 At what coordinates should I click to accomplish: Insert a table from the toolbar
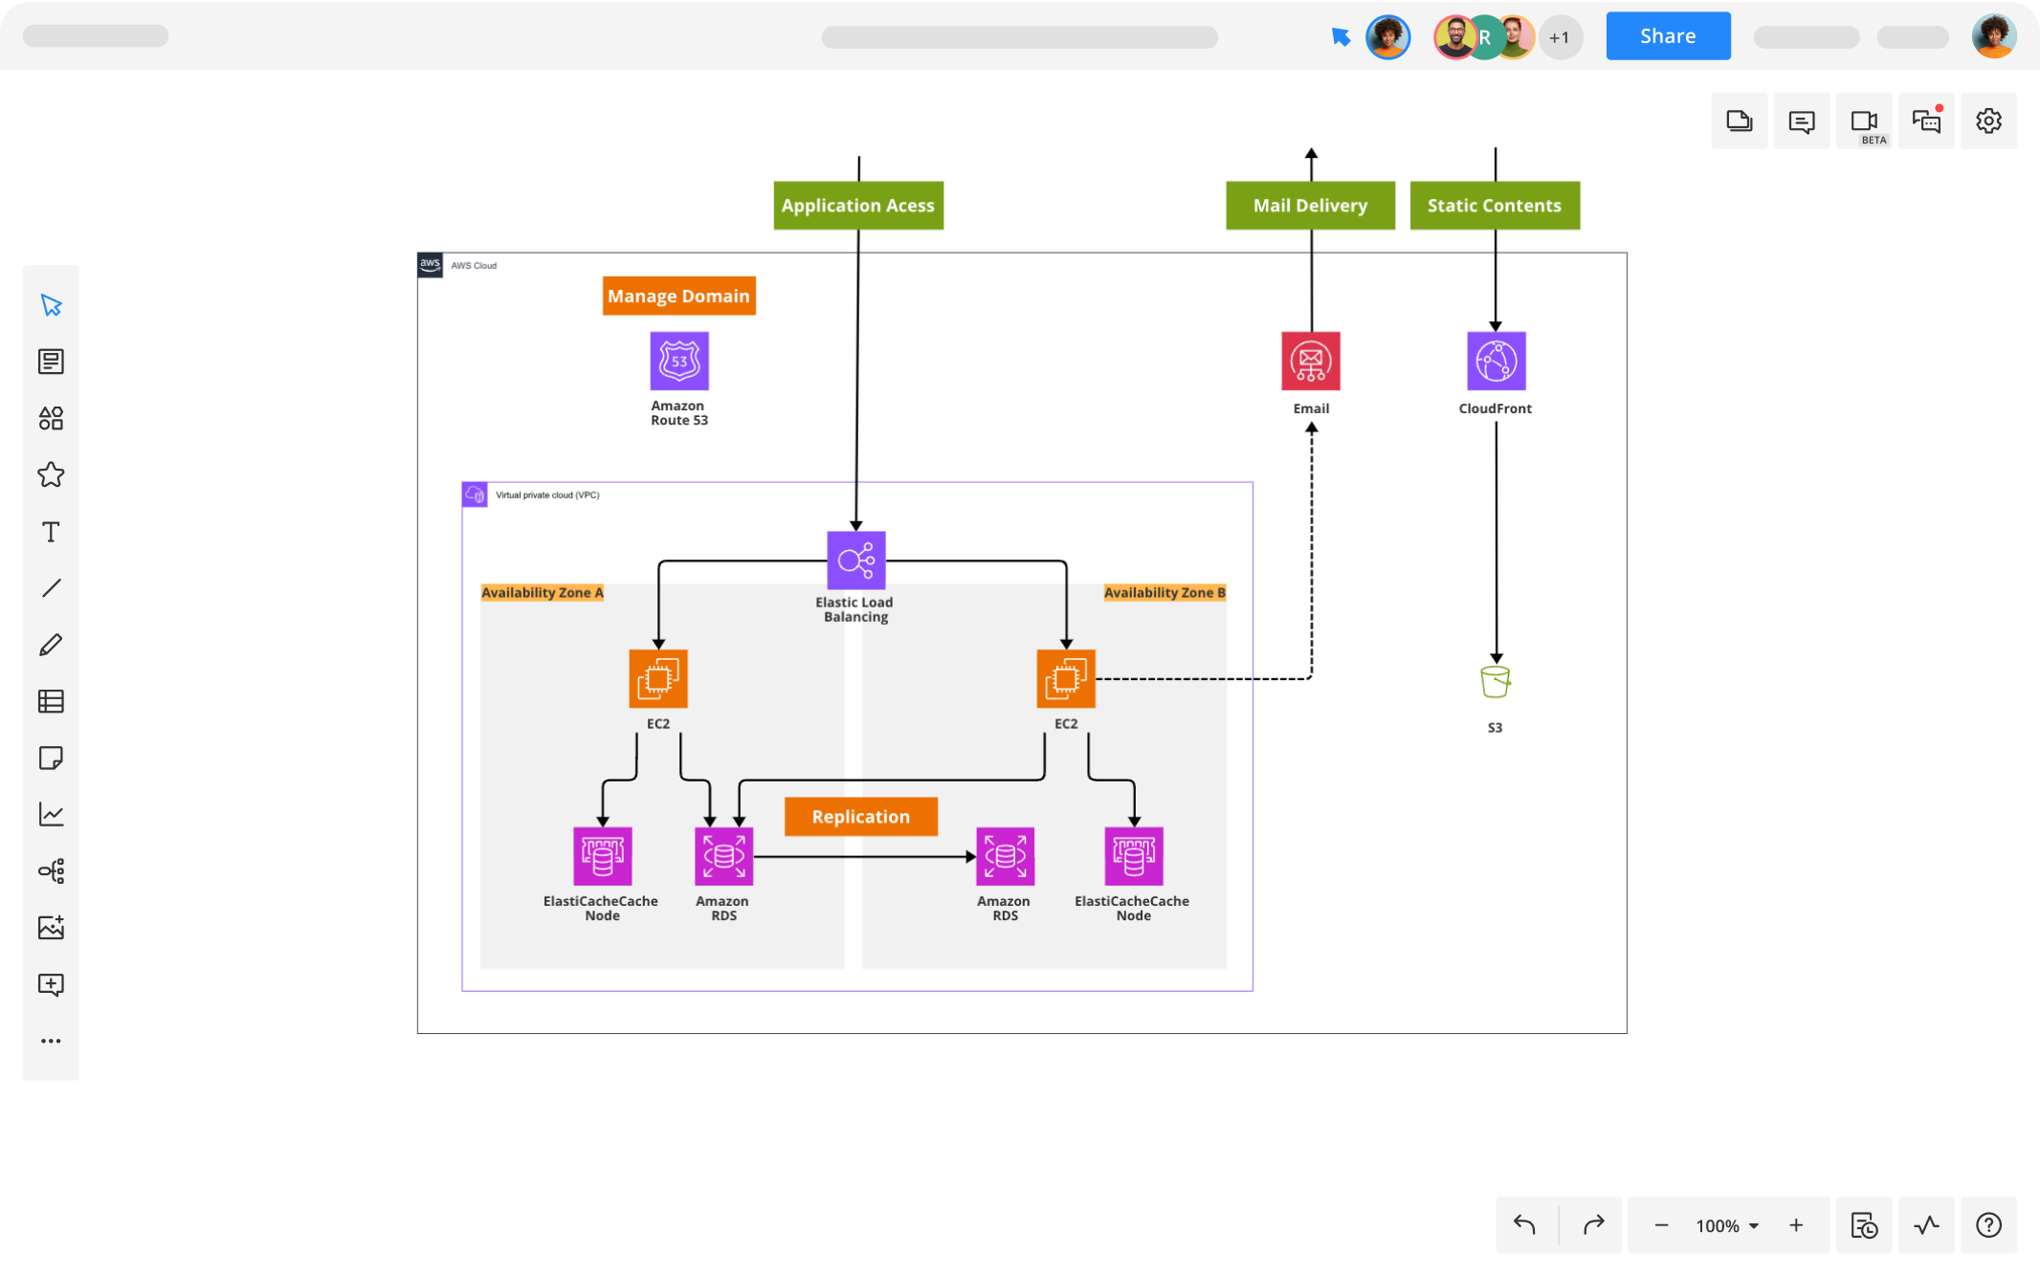click(x=51, y=701)
